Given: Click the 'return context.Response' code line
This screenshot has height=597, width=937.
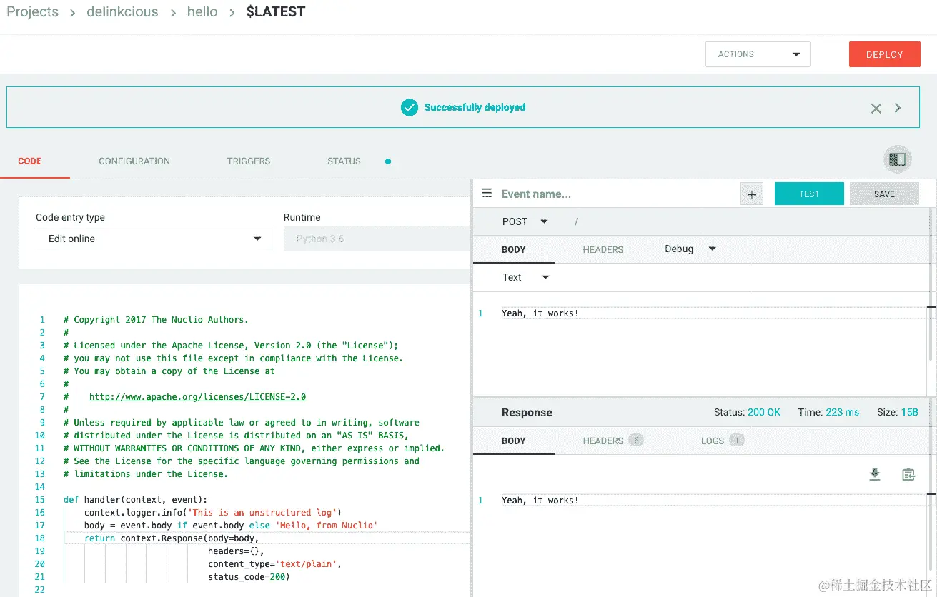Looking at the screenshot, I should (172, 538).
